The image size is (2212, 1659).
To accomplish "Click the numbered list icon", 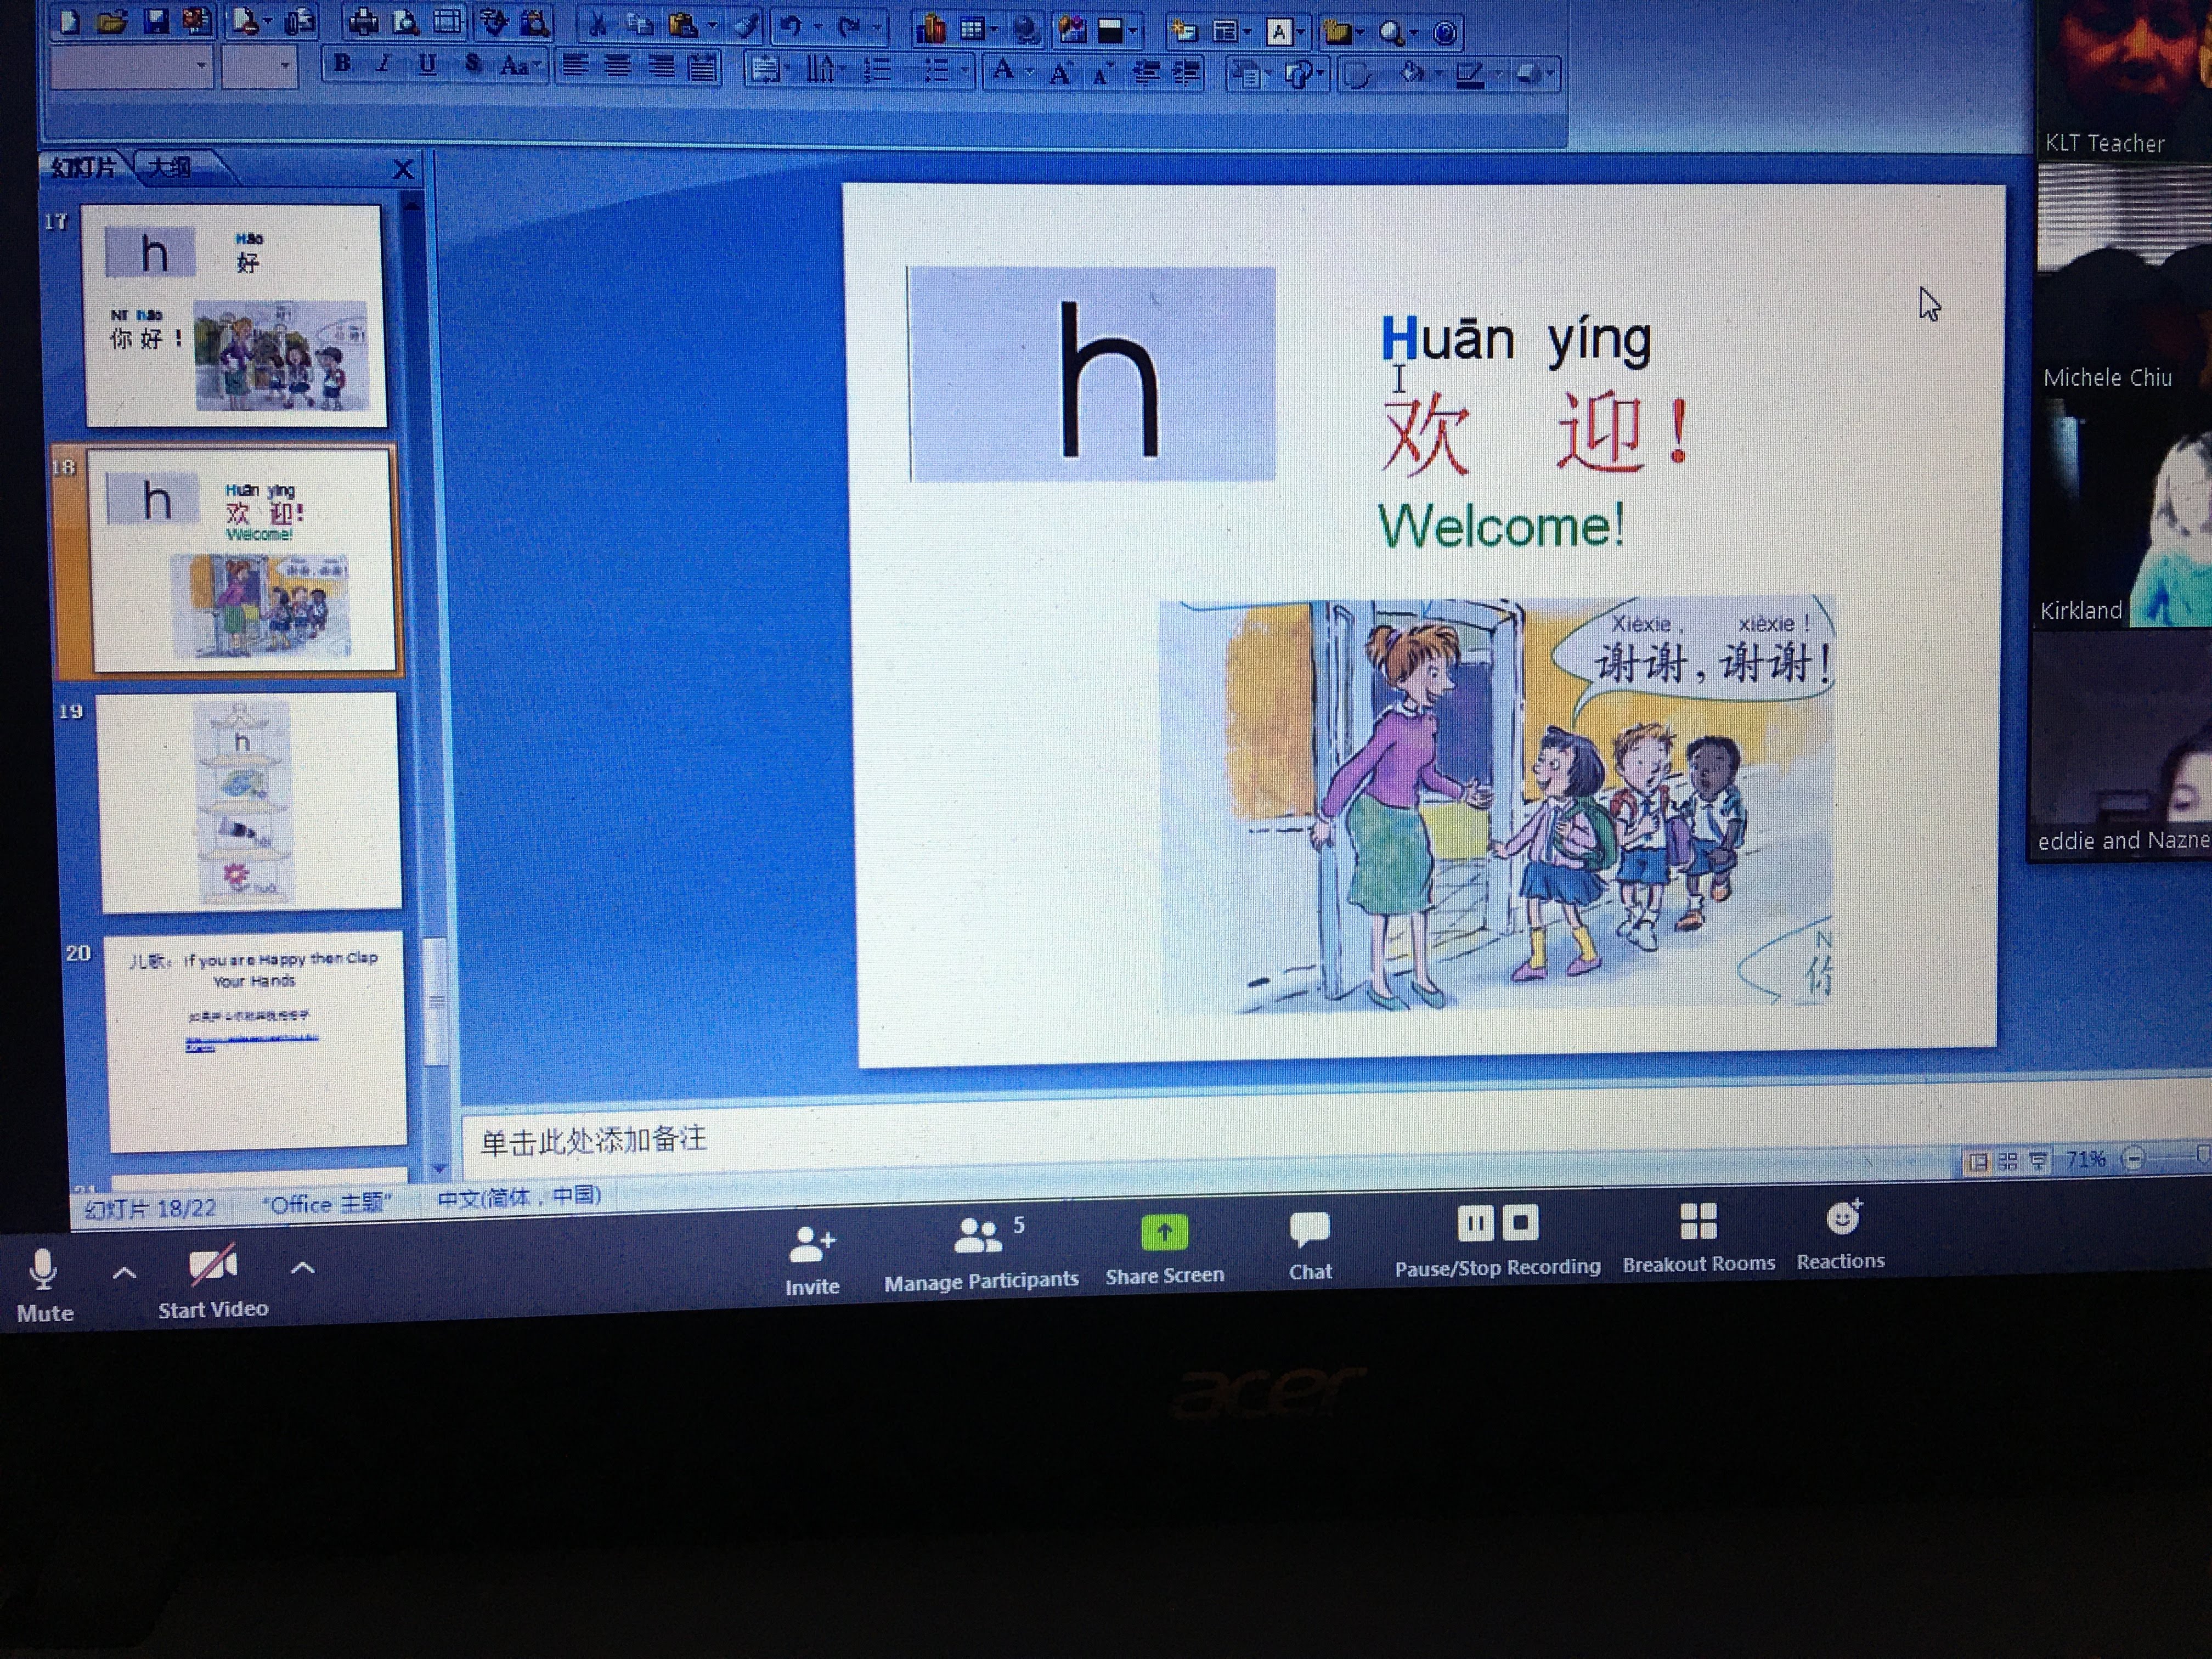I will (x=877, y=69).
